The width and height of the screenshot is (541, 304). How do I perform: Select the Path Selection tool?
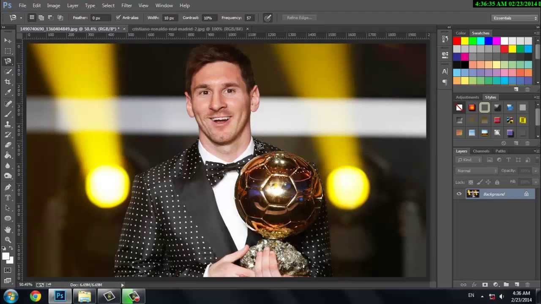coord(8,208)
